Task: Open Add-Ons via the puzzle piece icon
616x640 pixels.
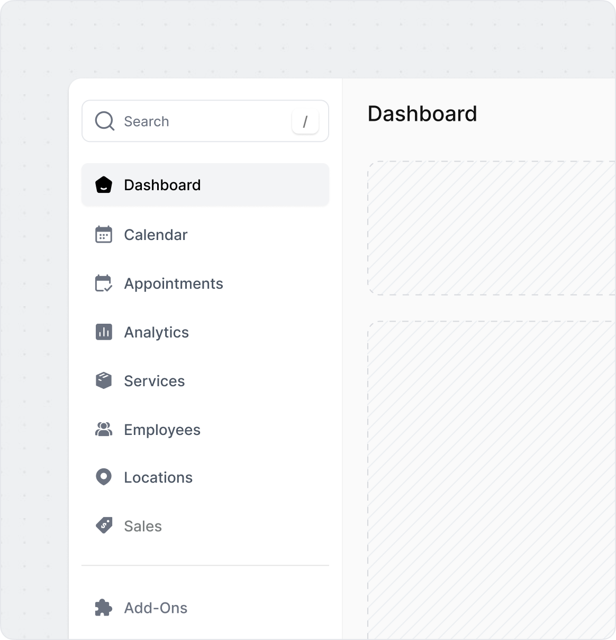Action: (x=104, y=608)
